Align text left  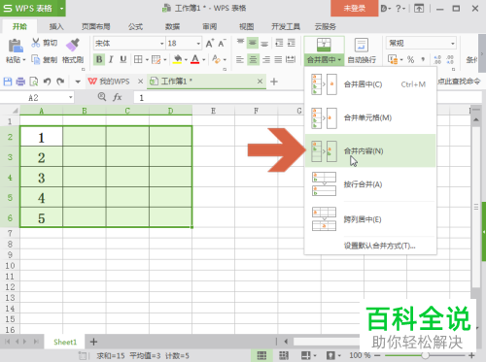click(x=240, y=59)
